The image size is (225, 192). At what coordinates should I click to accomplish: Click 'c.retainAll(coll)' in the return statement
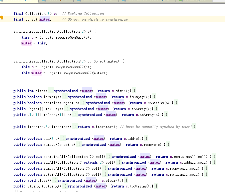182,175
